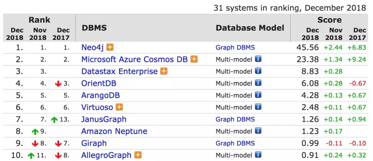Screen dimensions: 373x161
Task: Click the Virtuoso system name link
Action: pos(97,107)
